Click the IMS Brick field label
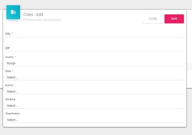This screenshot has height=135, width=192. point(10,99)
